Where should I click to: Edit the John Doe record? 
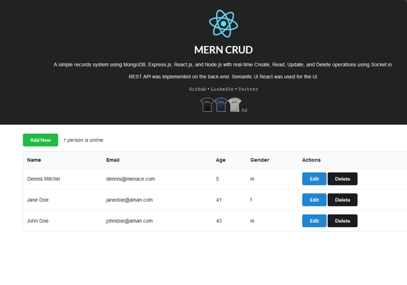314,221
